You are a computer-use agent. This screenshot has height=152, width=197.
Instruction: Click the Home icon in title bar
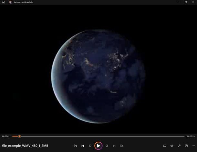(x=4, y=2)
